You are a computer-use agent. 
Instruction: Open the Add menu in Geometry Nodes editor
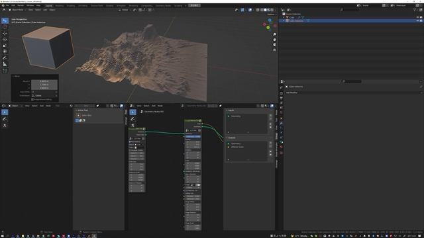click(153, 106)
